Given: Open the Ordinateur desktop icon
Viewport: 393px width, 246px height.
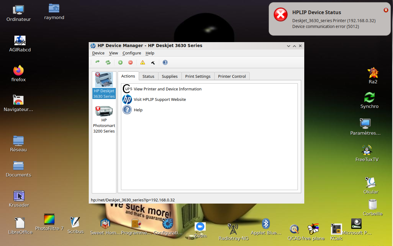Looking at the screenshot, I should [x=19, y=14].
